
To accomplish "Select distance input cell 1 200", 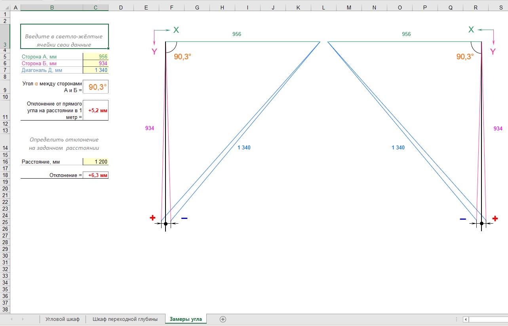I will click(x=95, y=162).
